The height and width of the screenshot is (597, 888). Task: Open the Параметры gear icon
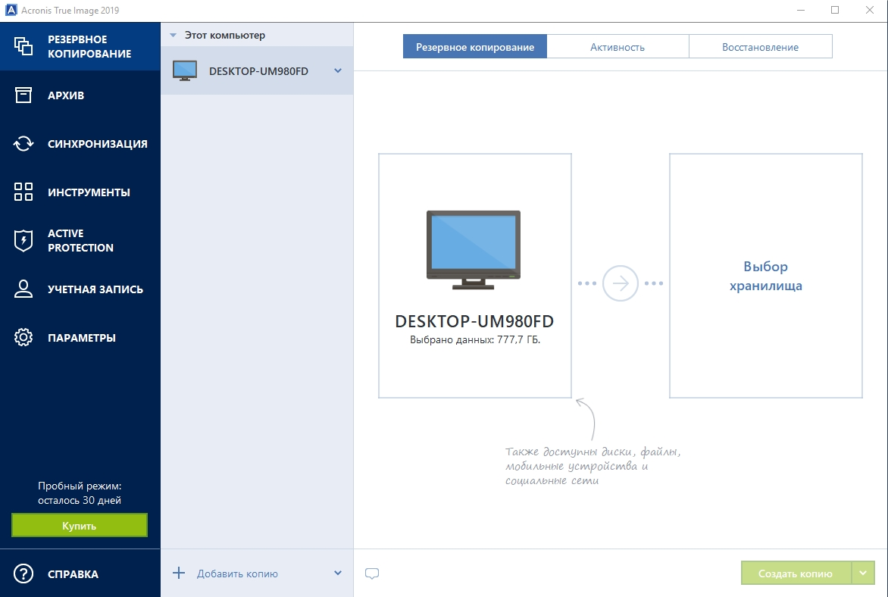click(x=23, y=338)
